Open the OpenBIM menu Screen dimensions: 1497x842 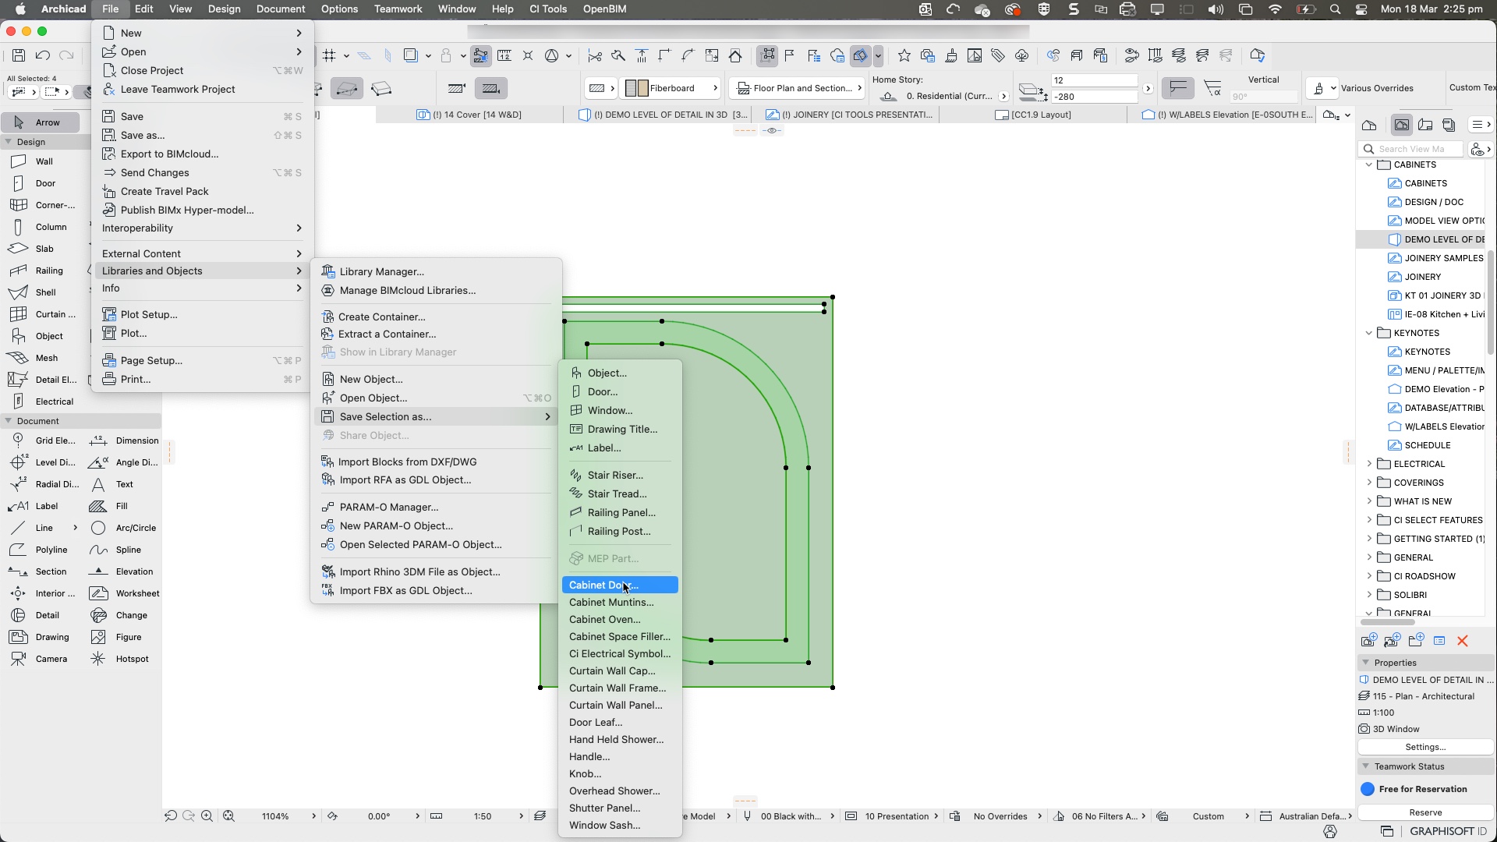604,9
